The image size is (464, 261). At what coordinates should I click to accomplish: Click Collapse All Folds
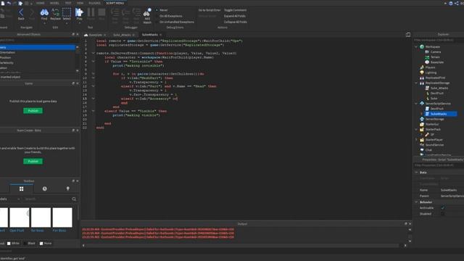(x=235, y=22)
